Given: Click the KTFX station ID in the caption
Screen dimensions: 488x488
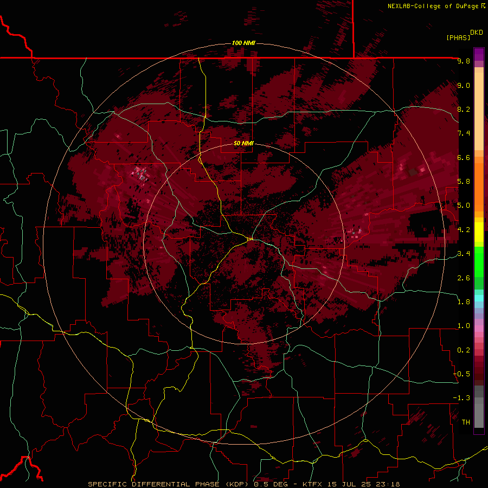Looking at the screenshot, I should coord(313,484).
